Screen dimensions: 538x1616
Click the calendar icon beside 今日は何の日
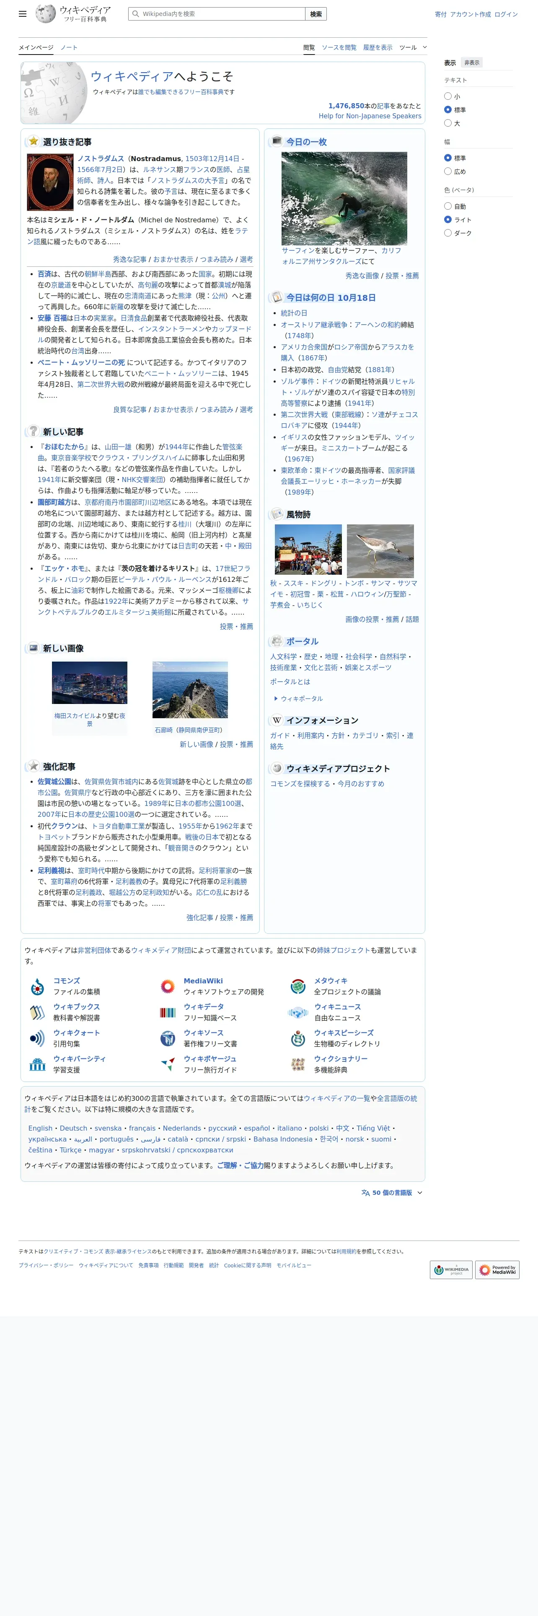(276, 297)
